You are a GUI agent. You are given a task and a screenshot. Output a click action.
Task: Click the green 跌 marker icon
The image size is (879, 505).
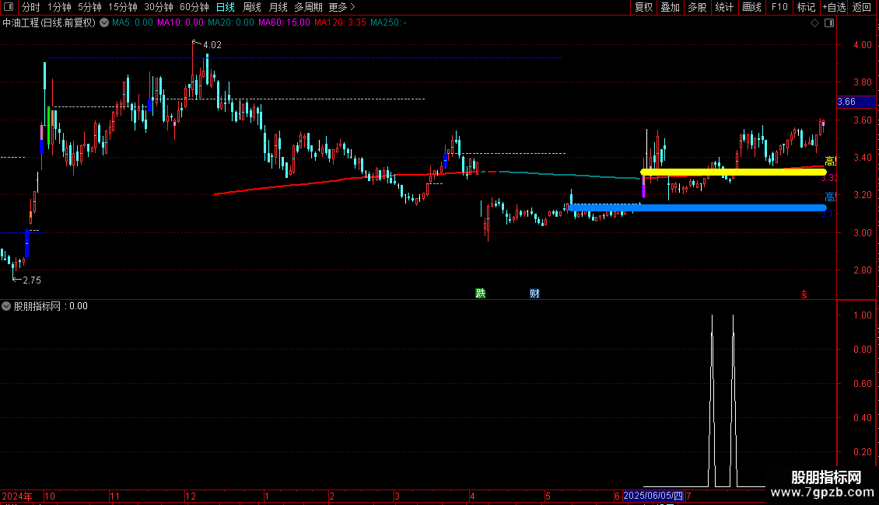(481, 294)
